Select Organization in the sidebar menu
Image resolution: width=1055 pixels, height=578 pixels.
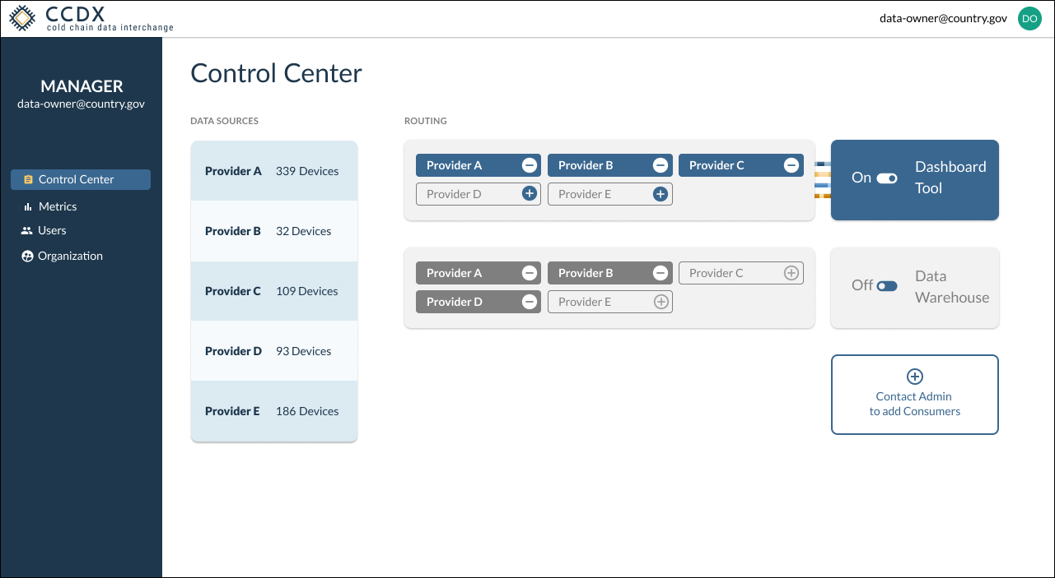[68, 256]
